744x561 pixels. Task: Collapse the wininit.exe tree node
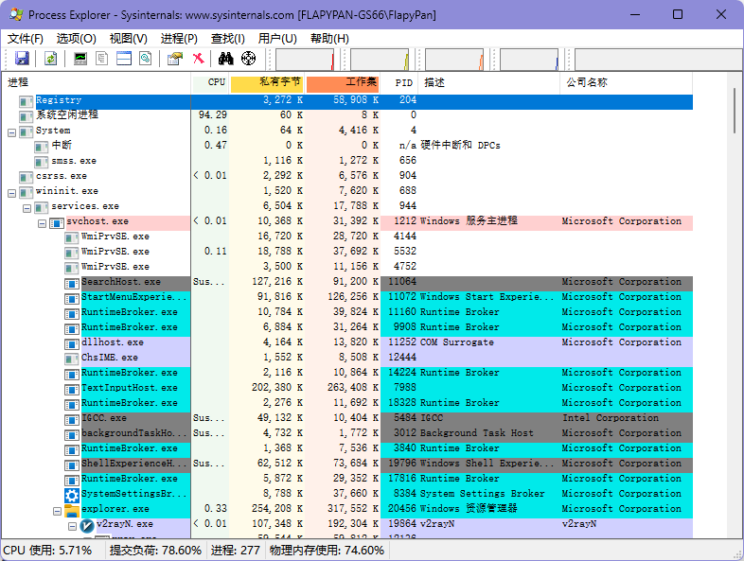click(12, 192)
